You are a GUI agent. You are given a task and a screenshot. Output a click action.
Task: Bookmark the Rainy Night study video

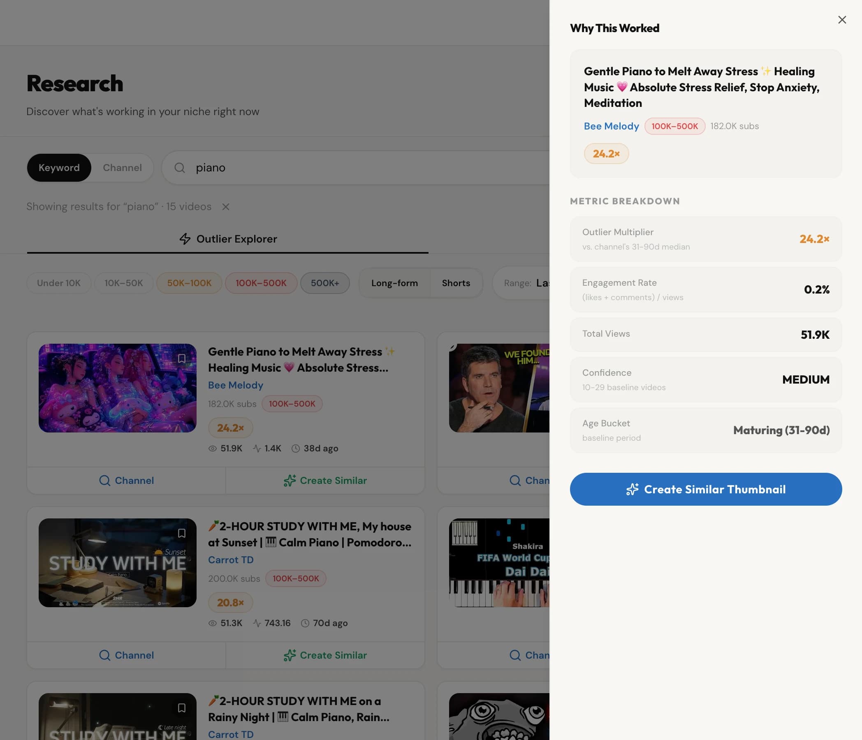point(181,708)
